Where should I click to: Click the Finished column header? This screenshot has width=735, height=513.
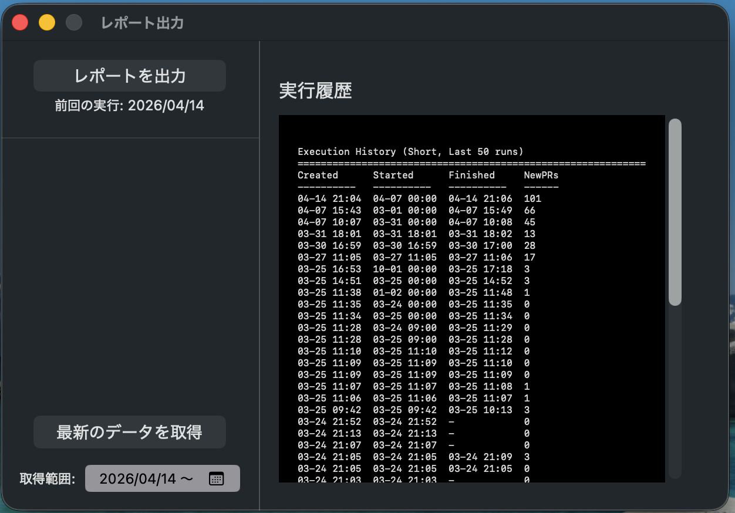coord(471,175)
